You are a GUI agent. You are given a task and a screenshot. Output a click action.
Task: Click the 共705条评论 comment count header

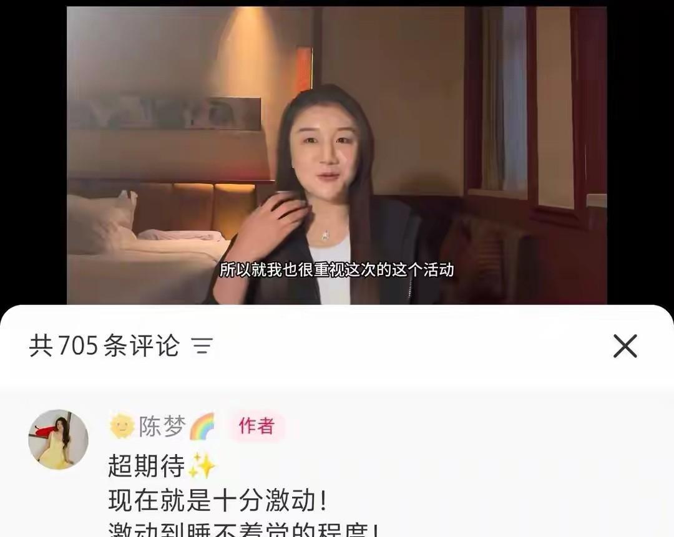point(104,346)
